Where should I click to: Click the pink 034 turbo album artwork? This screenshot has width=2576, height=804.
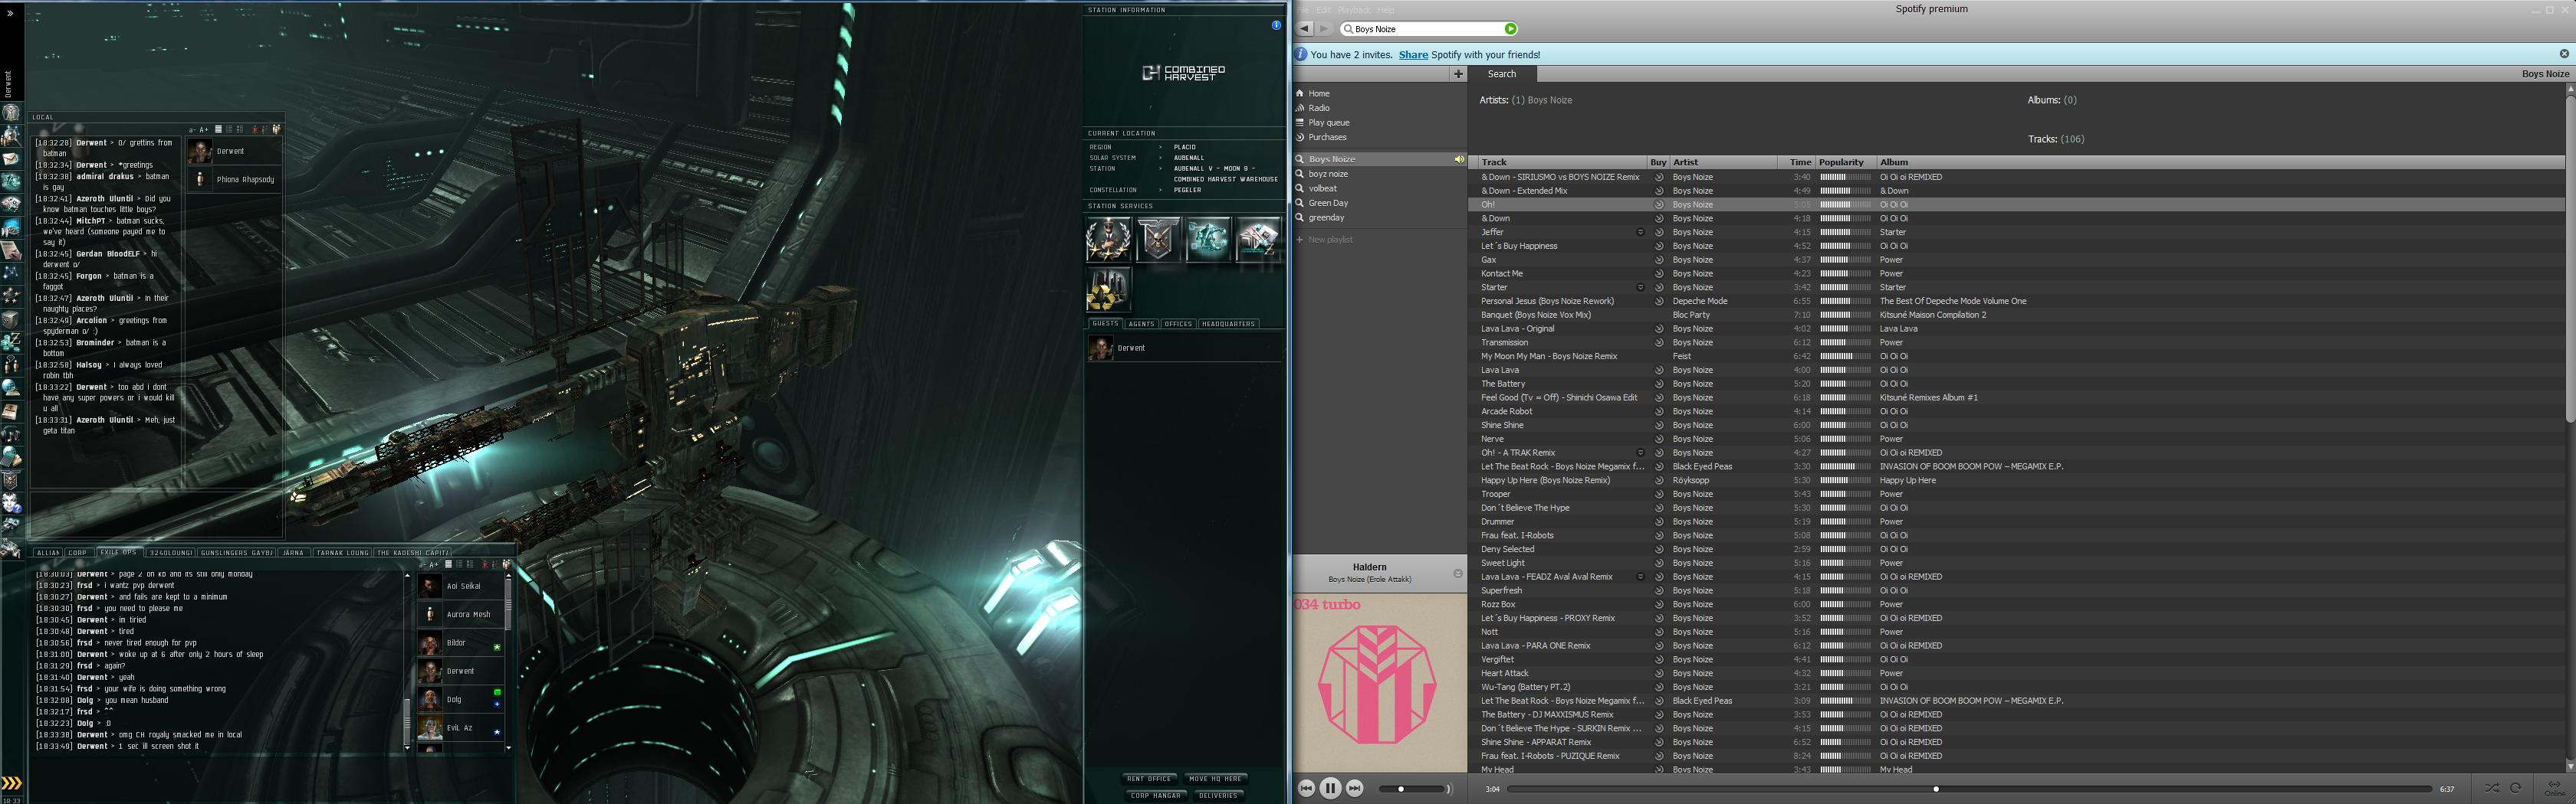(x=1379, y=683)
